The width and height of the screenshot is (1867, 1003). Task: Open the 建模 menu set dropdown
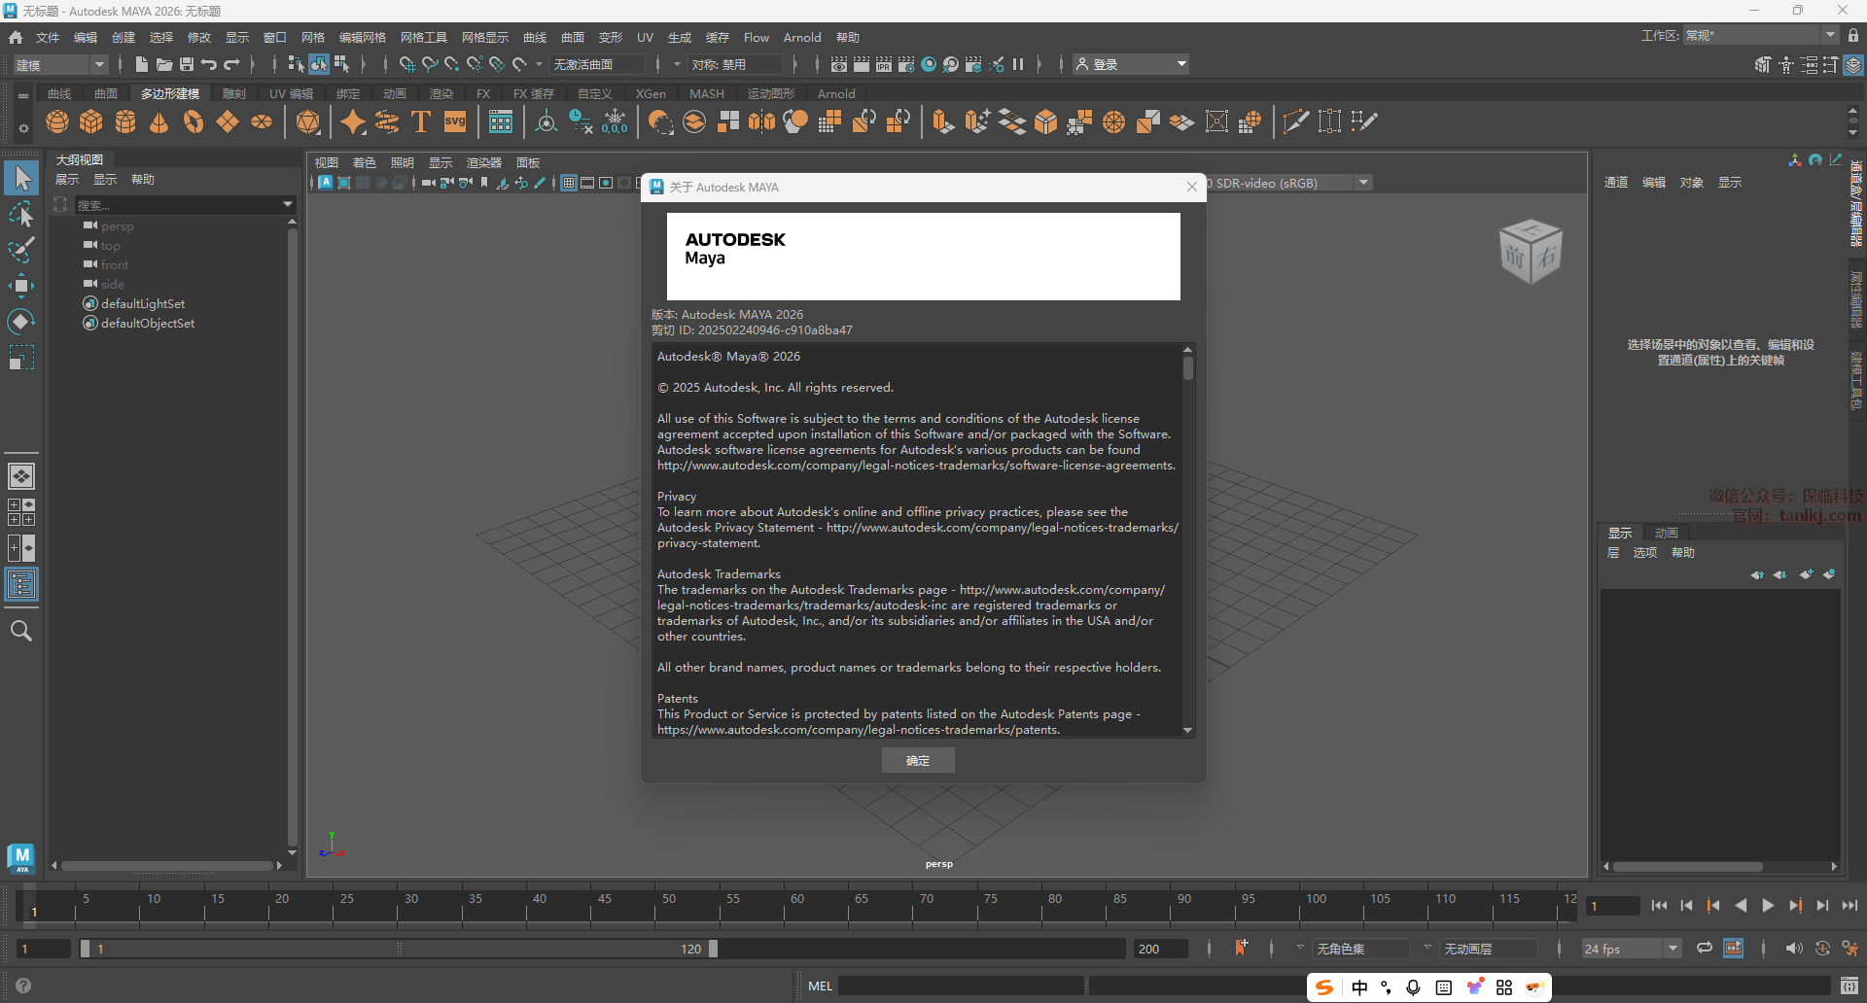60,65
